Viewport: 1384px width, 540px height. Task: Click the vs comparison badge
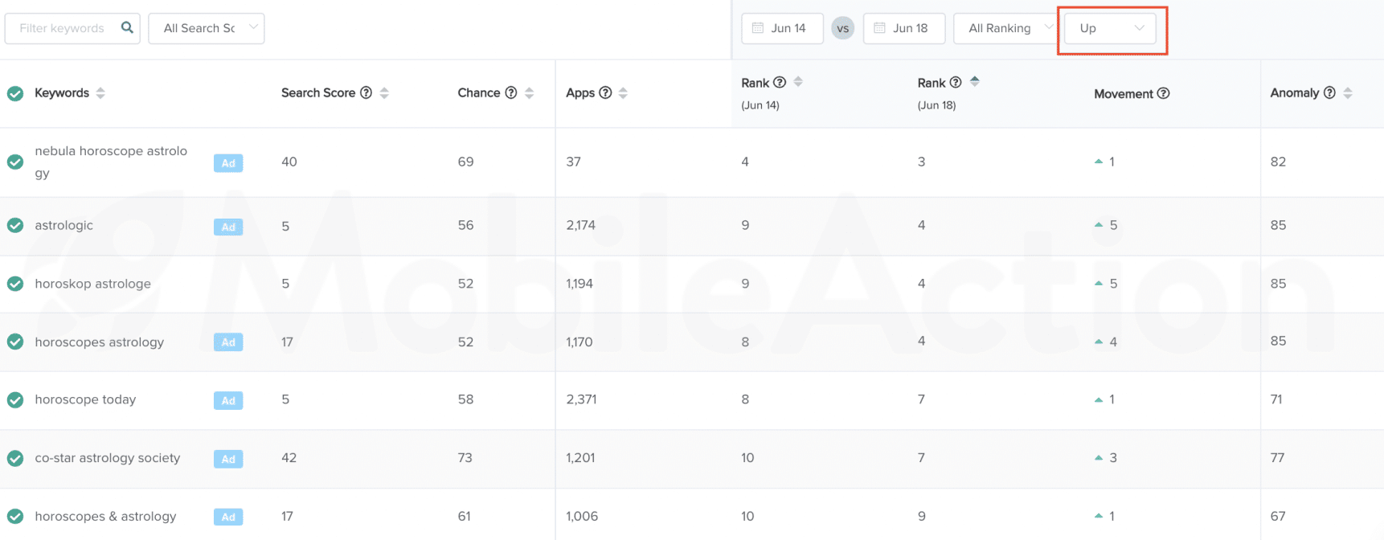click(x=842, y=28)
